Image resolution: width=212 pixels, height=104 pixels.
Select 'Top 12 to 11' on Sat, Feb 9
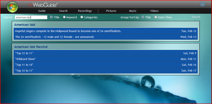(x=105, y=53)
